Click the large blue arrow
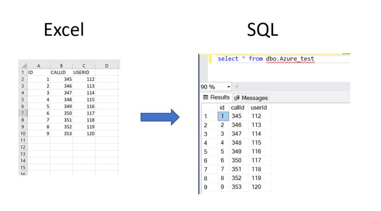This screenshot has width=381, height=211. (x=160, y=117)
